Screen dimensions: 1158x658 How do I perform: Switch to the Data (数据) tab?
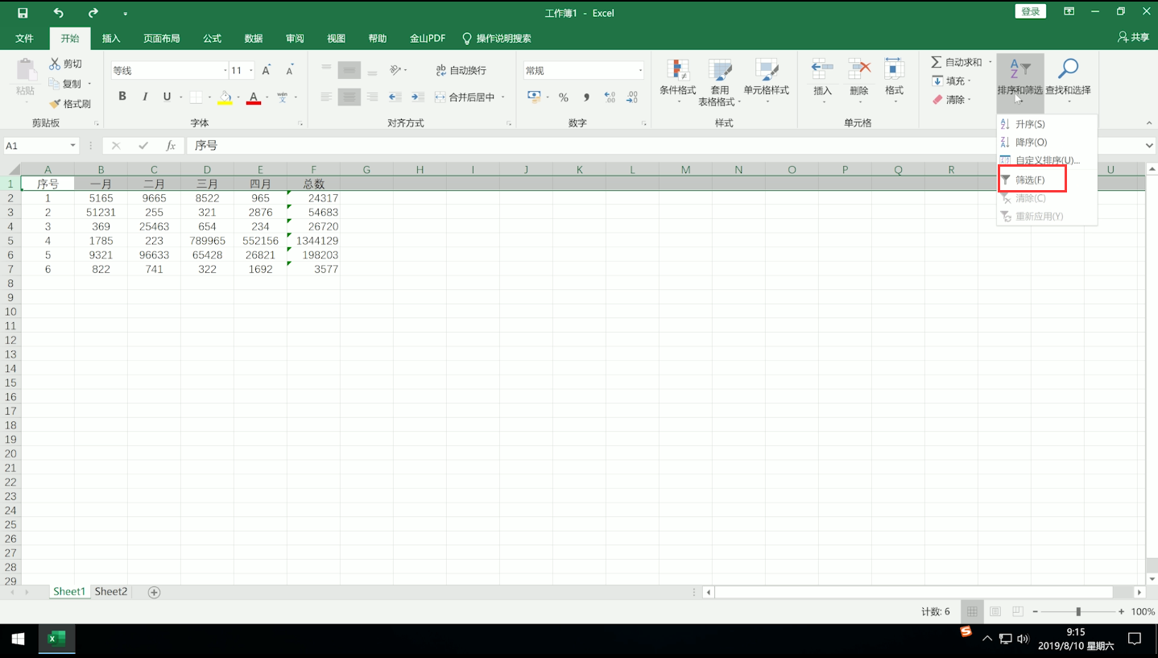254,39
